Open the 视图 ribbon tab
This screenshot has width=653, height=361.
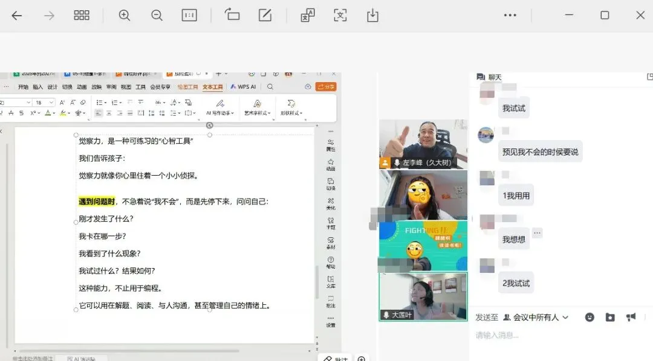pyautogui.click(x=126, y=87)
